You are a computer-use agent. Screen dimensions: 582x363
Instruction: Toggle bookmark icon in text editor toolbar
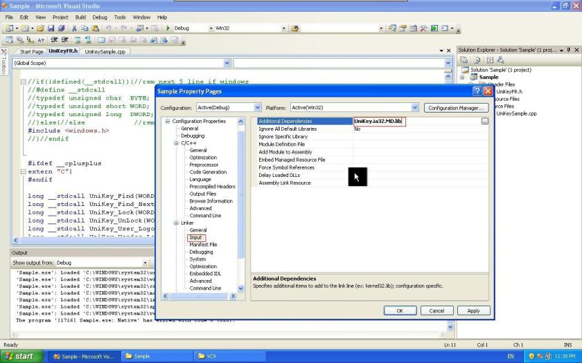click(x=101, y=40)
